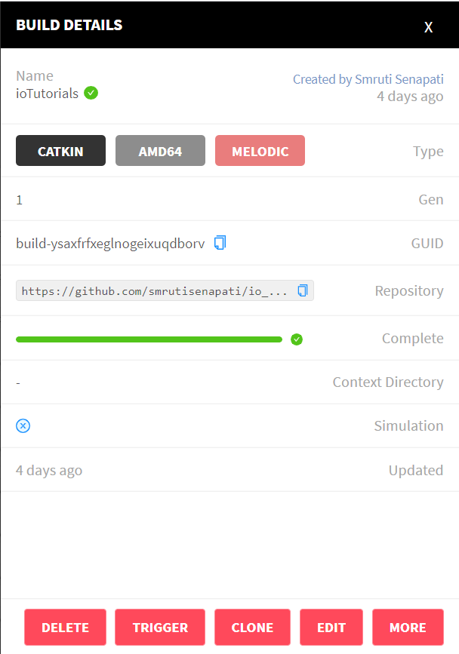
Task: Click the build GUID text
Action: 110,243
